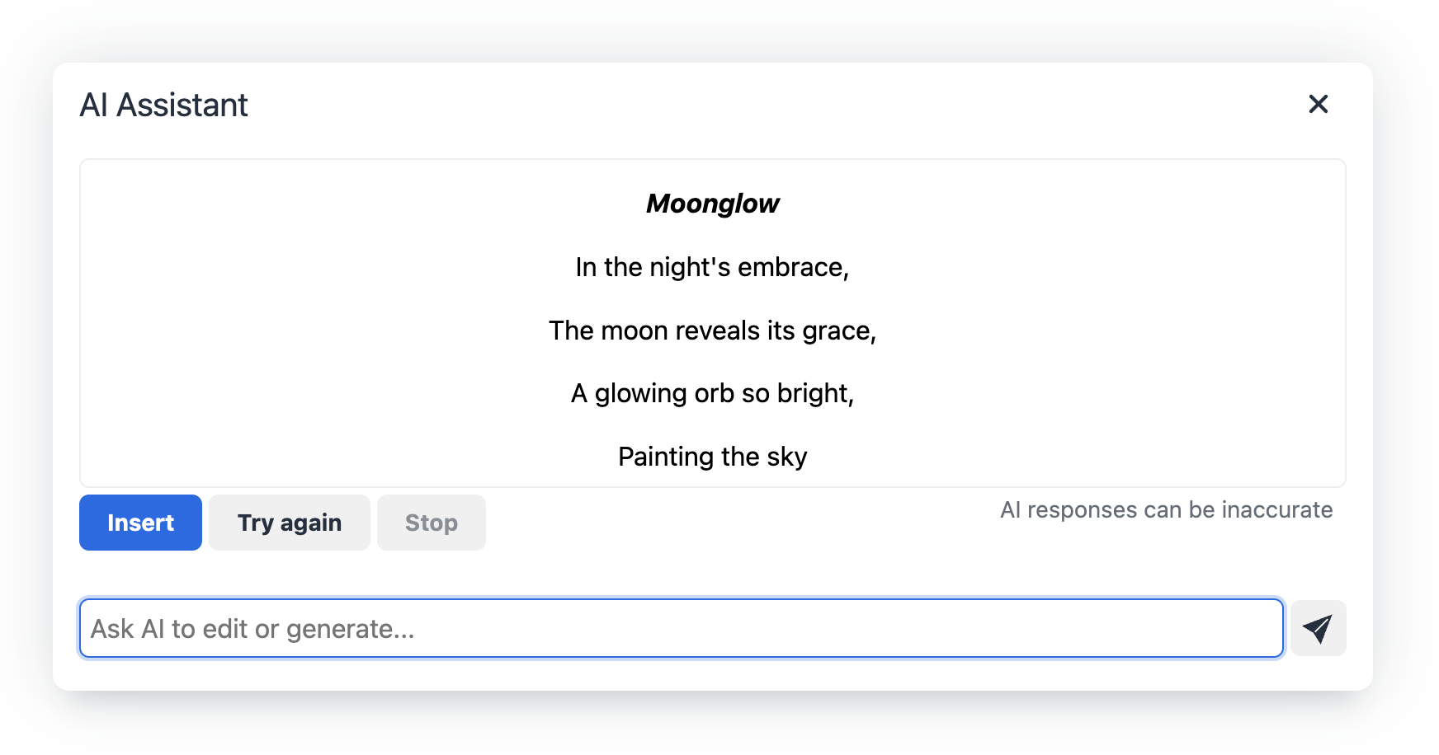Click the word "reveals" in the poem

(717, 331)
